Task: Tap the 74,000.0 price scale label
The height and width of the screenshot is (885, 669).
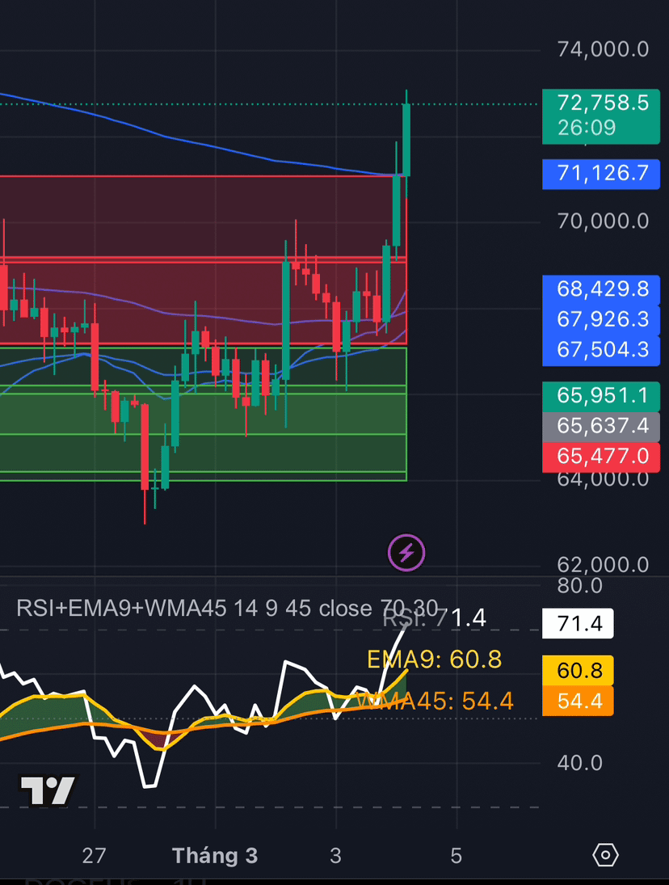Action: click(603, 49)
